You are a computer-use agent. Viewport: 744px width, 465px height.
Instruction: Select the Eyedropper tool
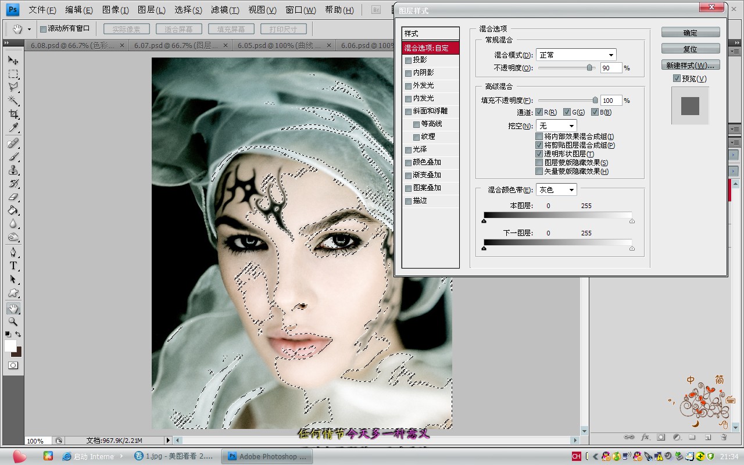point(13,128)
